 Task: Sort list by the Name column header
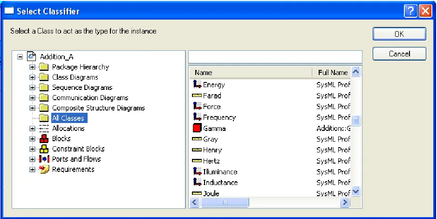tap(251, 72)
